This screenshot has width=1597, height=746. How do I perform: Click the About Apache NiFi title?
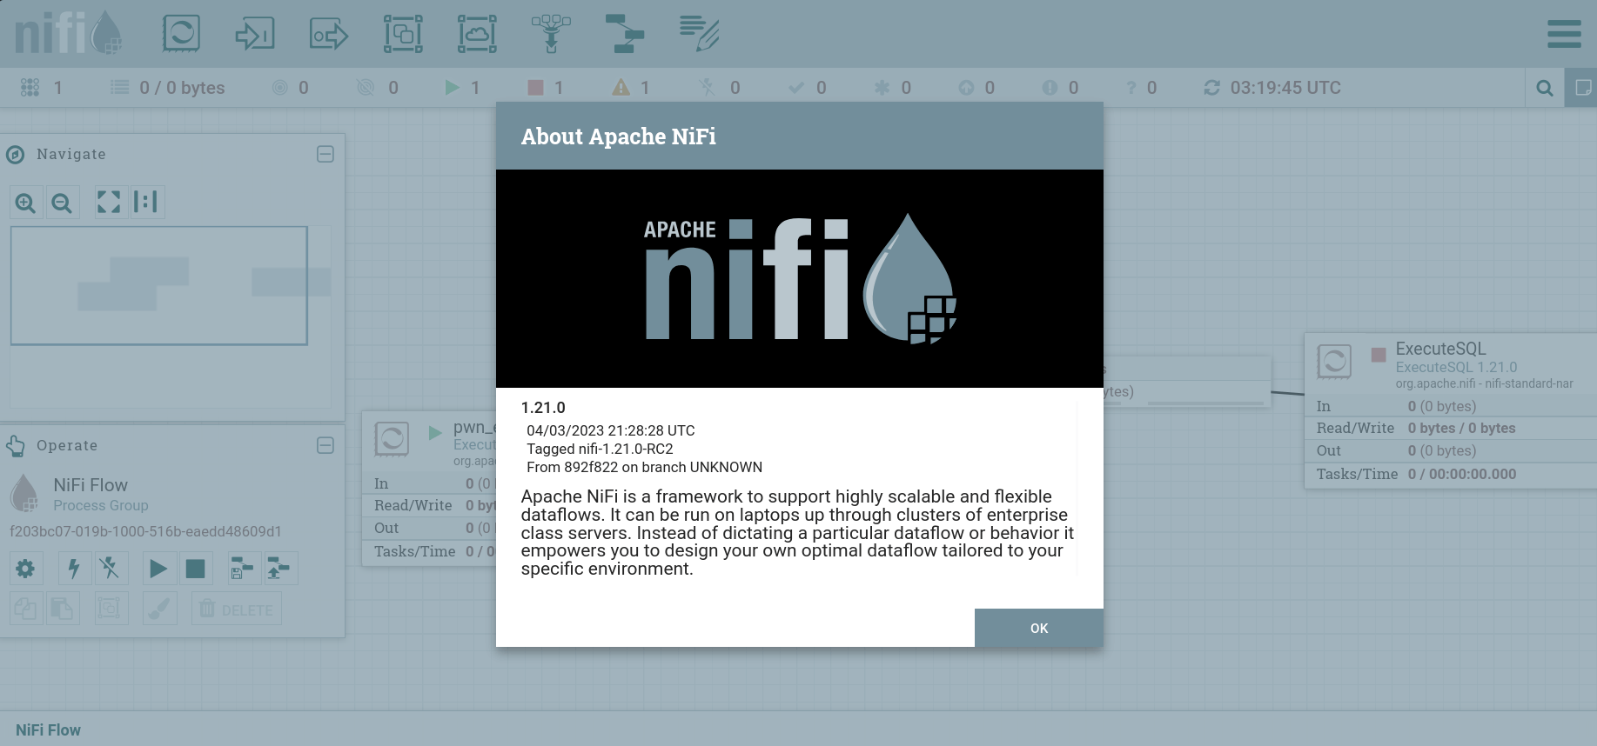pos(619,137)
